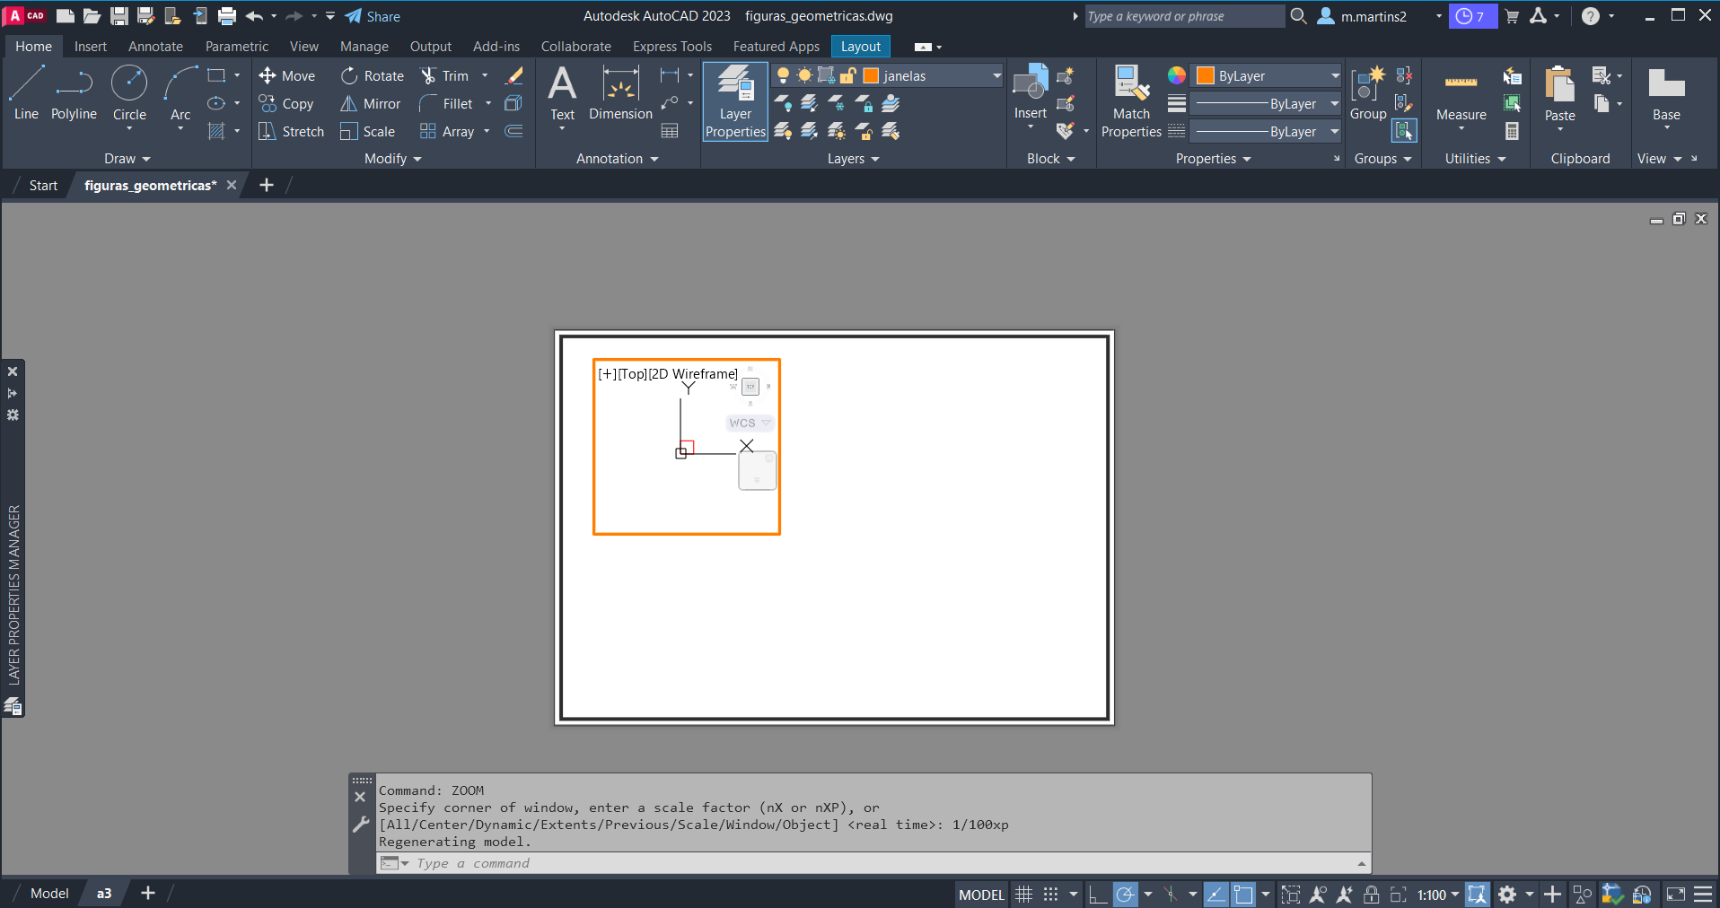Toggle the drawing grid display in status bar
This screenshot has height=908, width=1720.
[x=1023, y=895]
